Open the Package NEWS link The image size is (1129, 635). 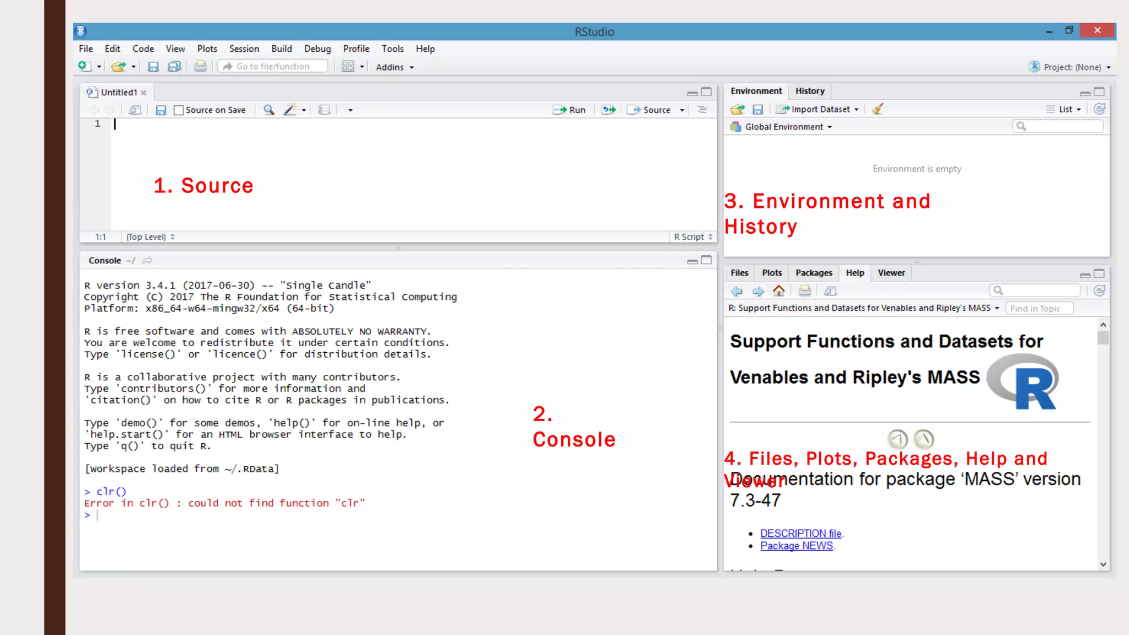pyautogui.click(x=796, y=546)
